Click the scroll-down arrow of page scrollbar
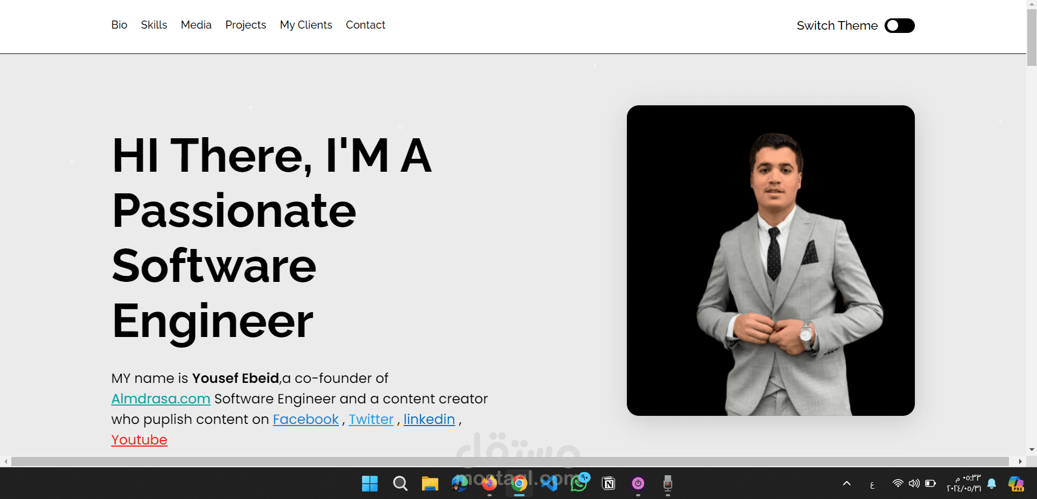This screenshot has width=1037, height=499. point(1032,449)
